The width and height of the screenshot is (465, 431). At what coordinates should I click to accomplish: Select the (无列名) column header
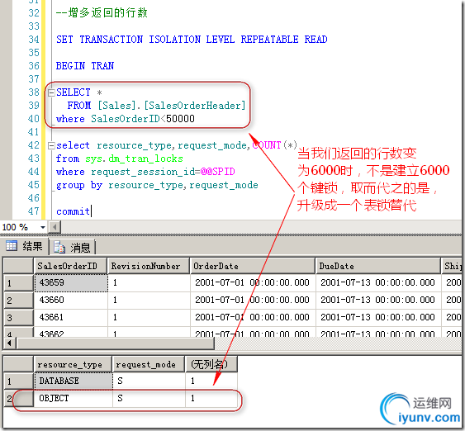click(x=211, y=364)
